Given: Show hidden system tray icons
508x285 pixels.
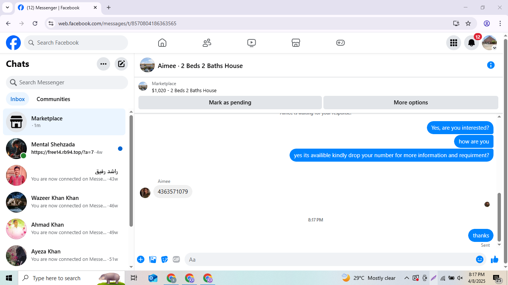Looking at the screenshot, I should (406, 278).
